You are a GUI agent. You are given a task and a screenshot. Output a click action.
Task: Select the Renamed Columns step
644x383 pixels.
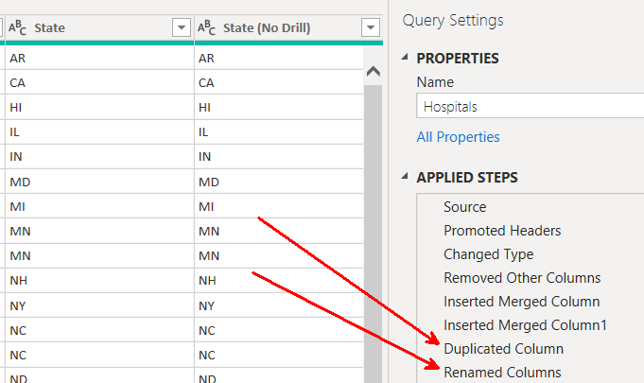coord(502,373)
